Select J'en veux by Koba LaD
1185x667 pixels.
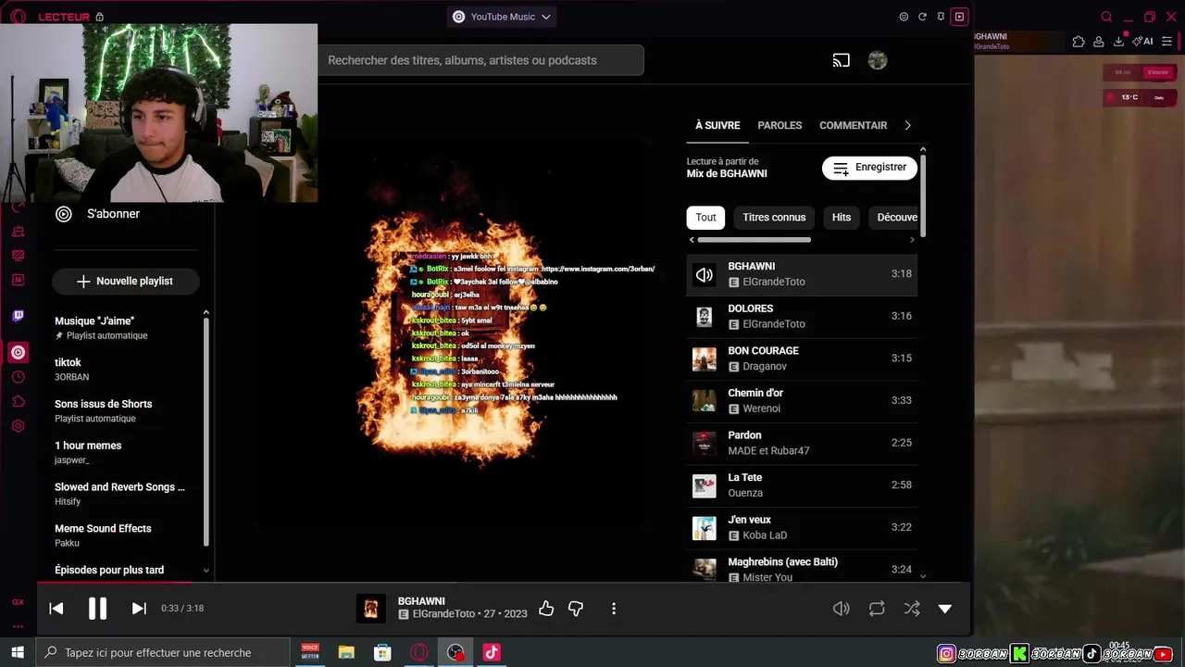pyautogui.click(x=802, y=528)
